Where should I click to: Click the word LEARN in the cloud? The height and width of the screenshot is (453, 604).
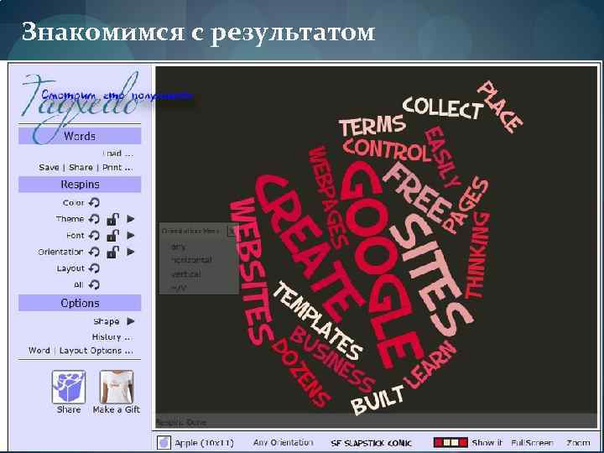click(x=430, y=365)
